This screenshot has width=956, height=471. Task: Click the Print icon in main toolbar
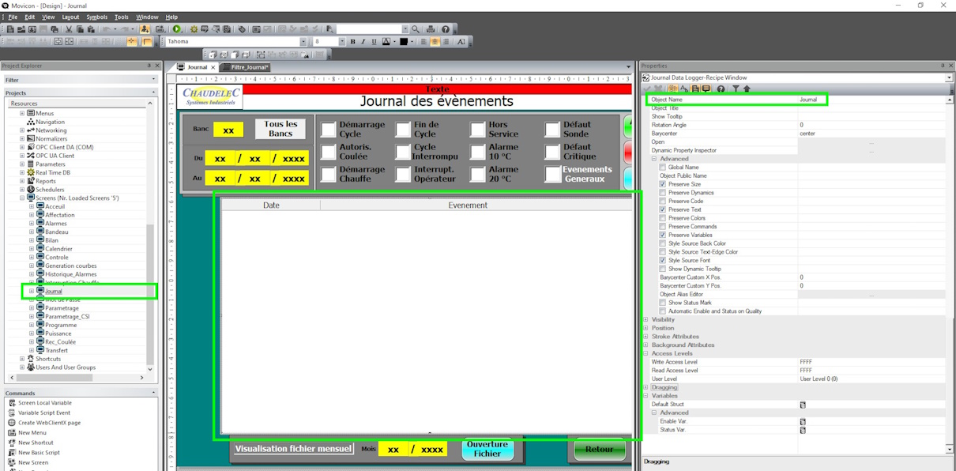[x=431, y=29]
